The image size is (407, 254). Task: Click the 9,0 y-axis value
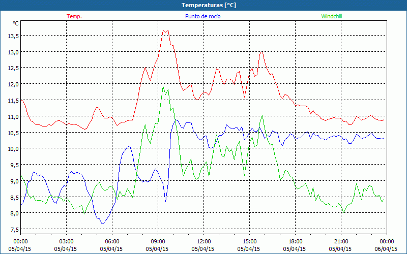(15, 181)
